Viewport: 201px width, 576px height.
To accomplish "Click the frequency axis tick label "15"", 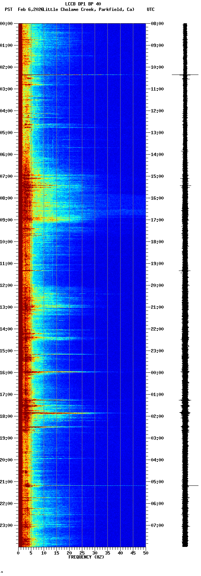I will click(56, 553).
